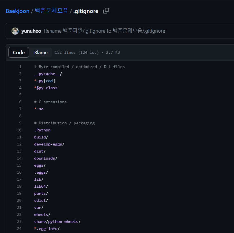Select line number 23
Screen dimensions: 234x233
coord(19,221)
